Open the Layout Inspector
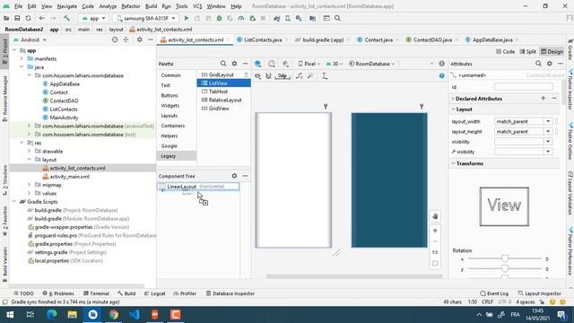The height and width of the screenshot is (323, 574). coord(539,293)
